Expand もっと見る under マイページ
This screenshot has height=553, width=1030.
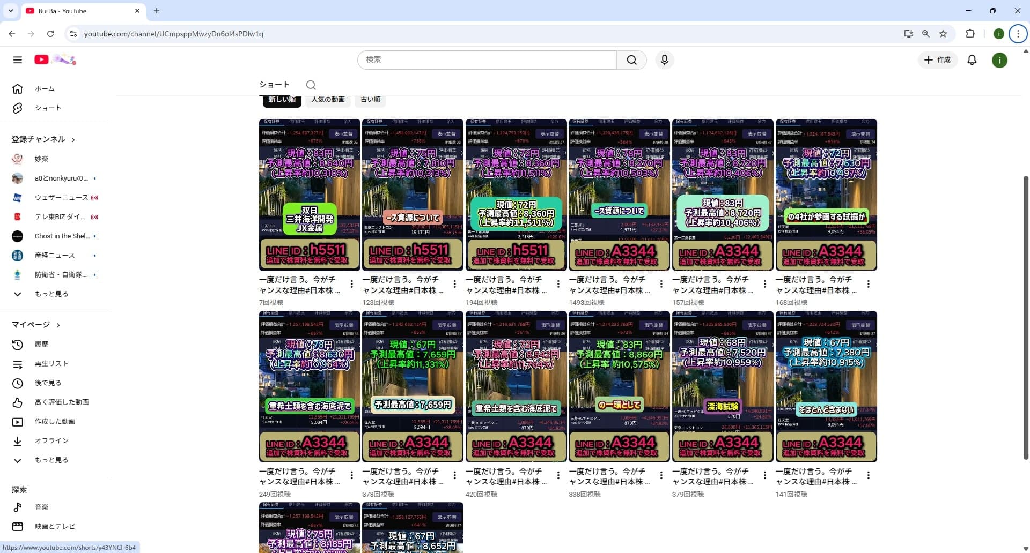[x=56, y=460]
